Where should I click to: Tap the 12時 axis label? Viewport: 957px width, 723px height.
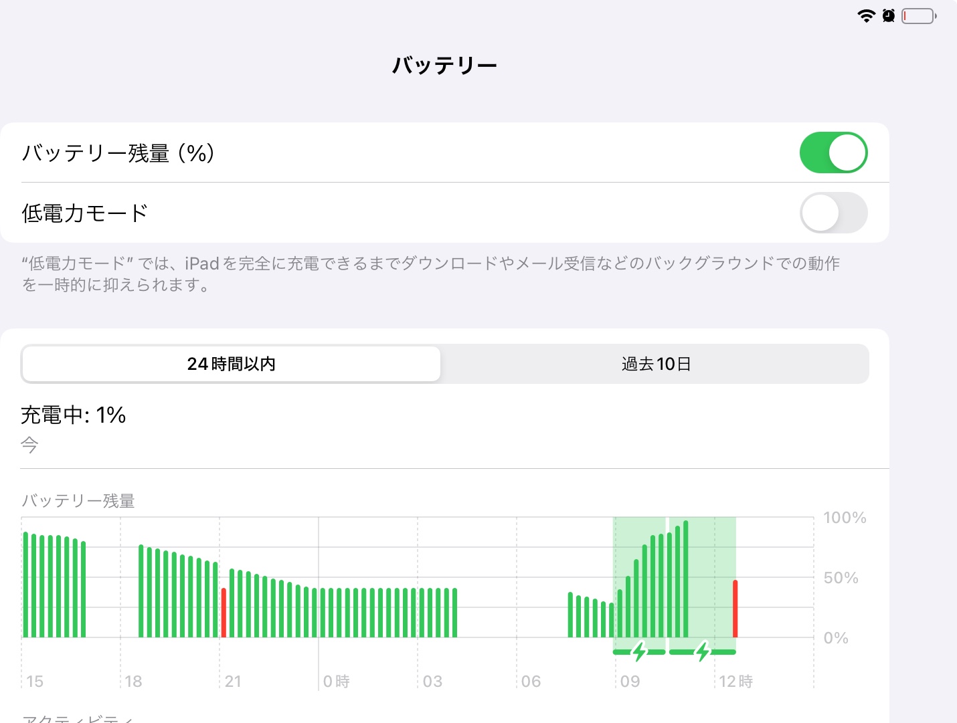click(736, 682)
